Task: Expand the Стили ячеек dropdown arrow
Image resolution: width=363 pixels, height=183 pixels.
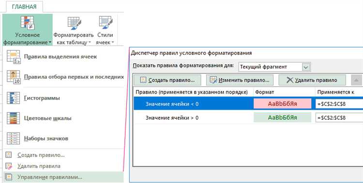Action: pos(113,42)
